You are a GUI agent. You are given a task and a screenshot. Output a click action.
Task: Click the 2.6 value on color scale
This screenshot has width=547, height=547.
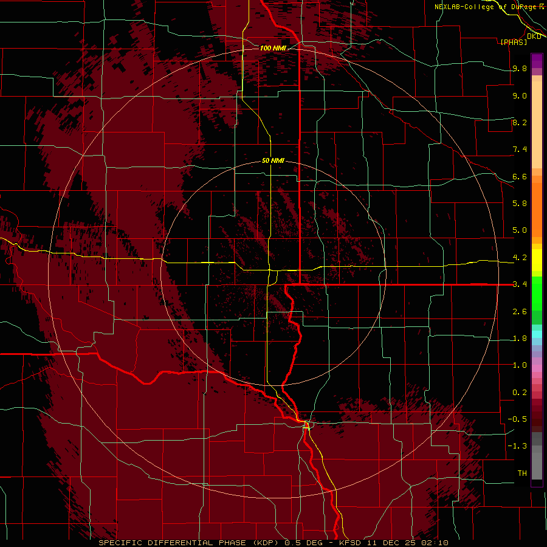pyautogui.click(x=520, y=312)
